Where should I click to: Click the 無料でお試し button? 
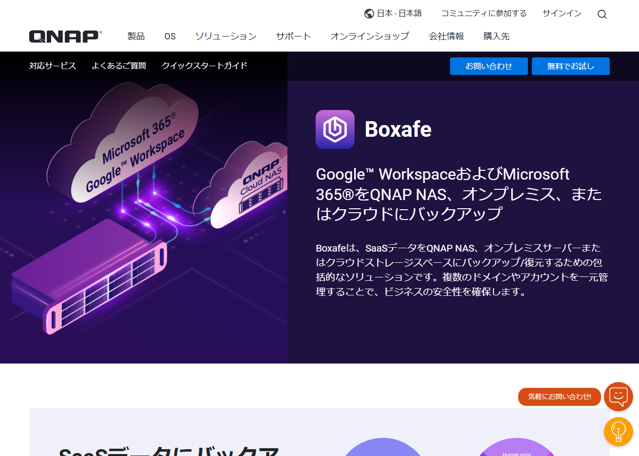571,66
